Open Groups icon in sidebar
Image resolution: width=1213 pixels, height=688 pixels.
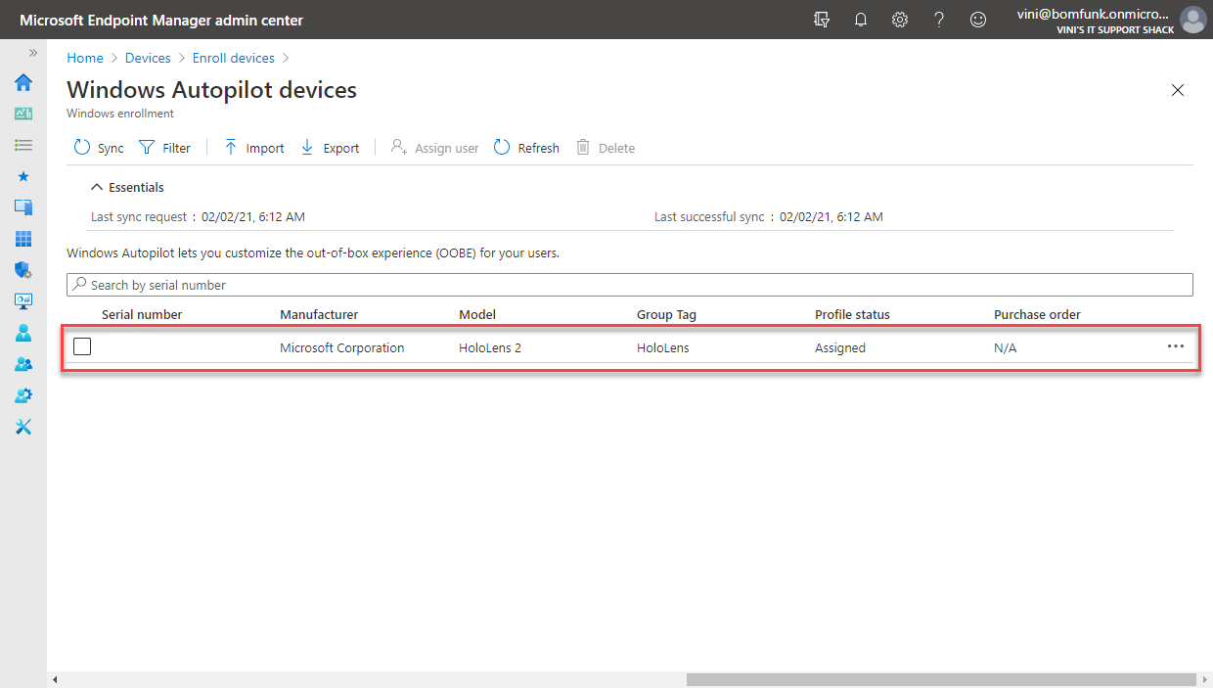[x=23, y=364]
